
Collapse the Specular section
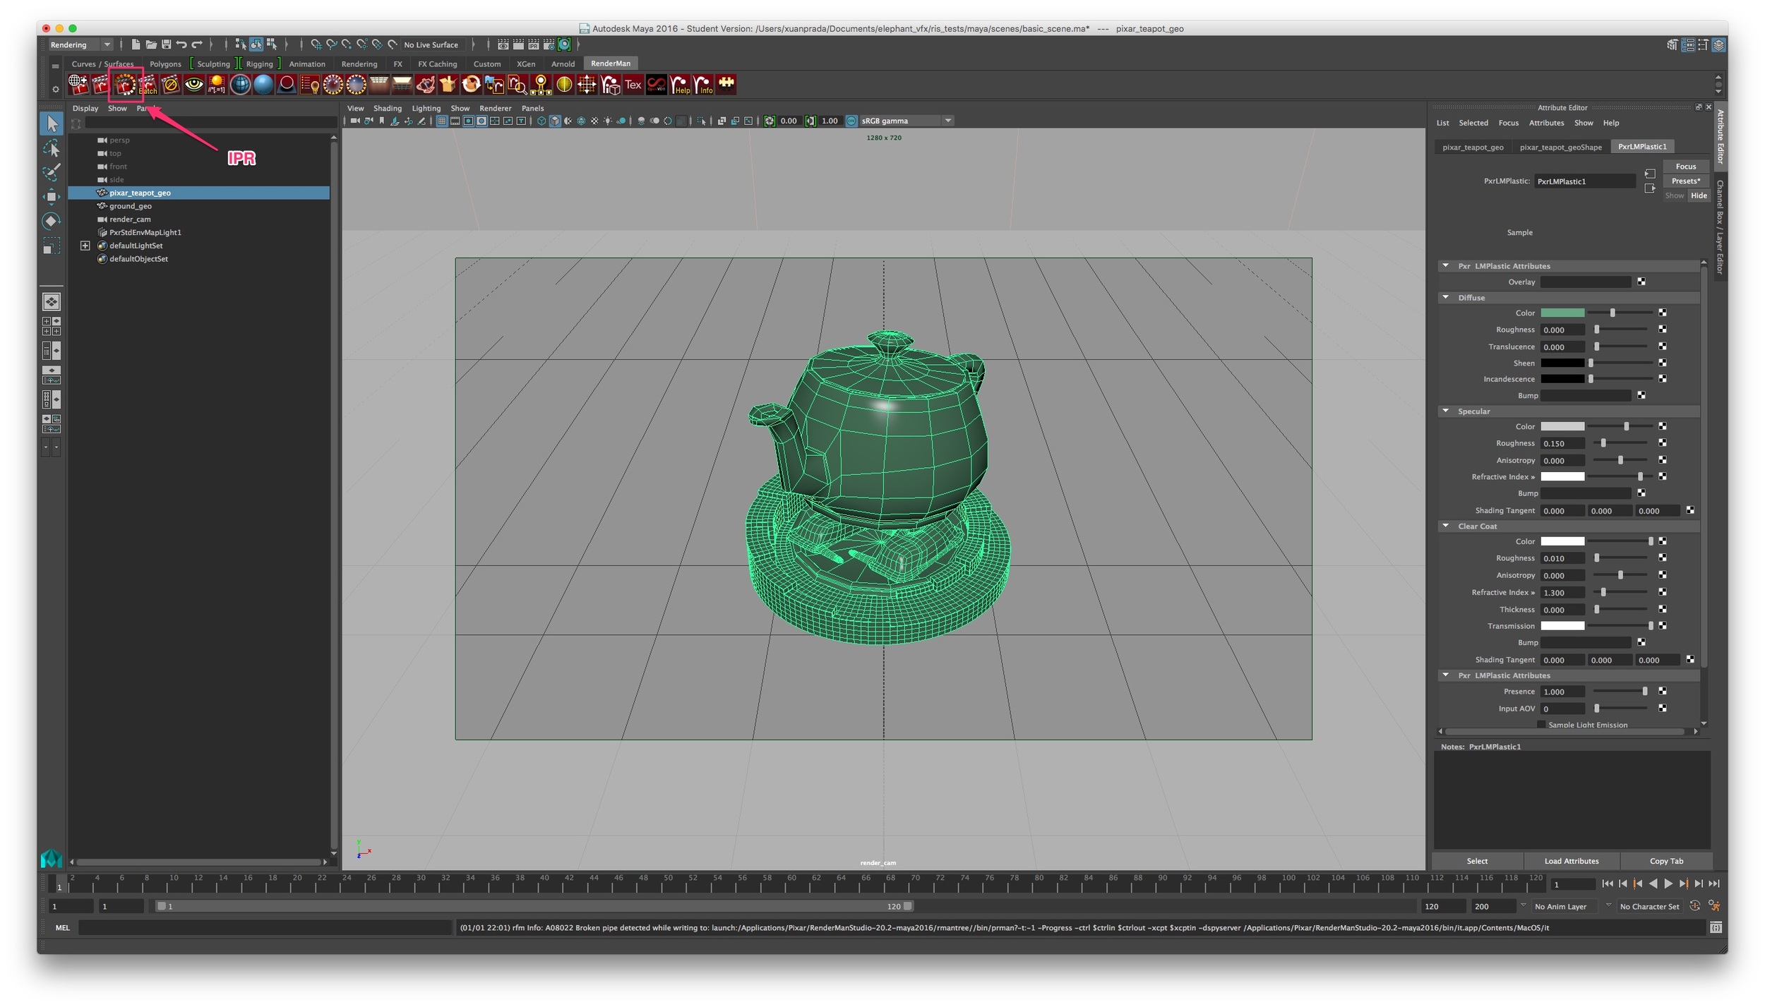point(1445,411)
